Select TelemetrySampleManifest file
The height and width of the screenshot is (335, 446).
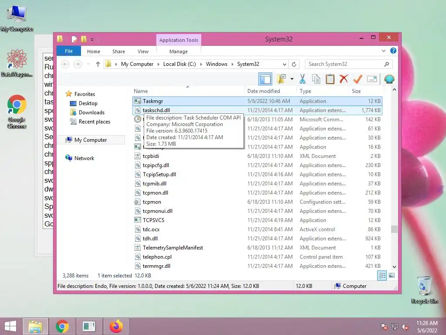click(x=257, y=248)
